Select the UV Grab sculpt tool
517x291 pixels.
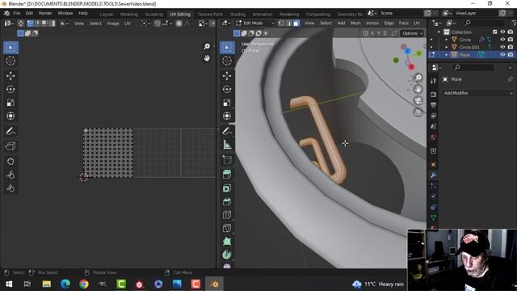click(x=11, y=162)
